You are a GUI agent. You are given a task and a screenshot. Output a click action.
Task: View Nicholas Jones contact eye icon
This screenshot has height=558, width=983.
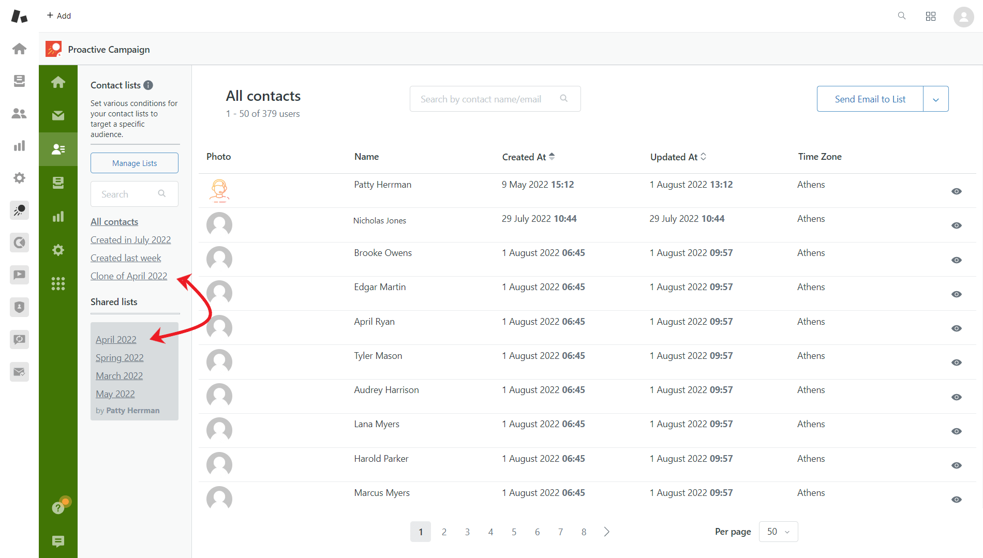956,225
